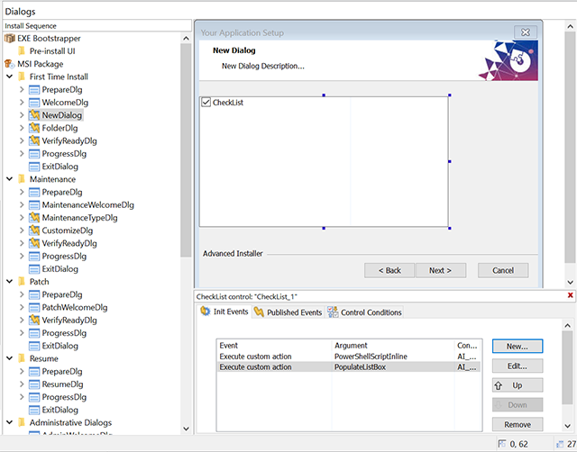Viewport: 577px width, 452px height.
Task: Collapse the First Time Install group
Action: [9, 77]
